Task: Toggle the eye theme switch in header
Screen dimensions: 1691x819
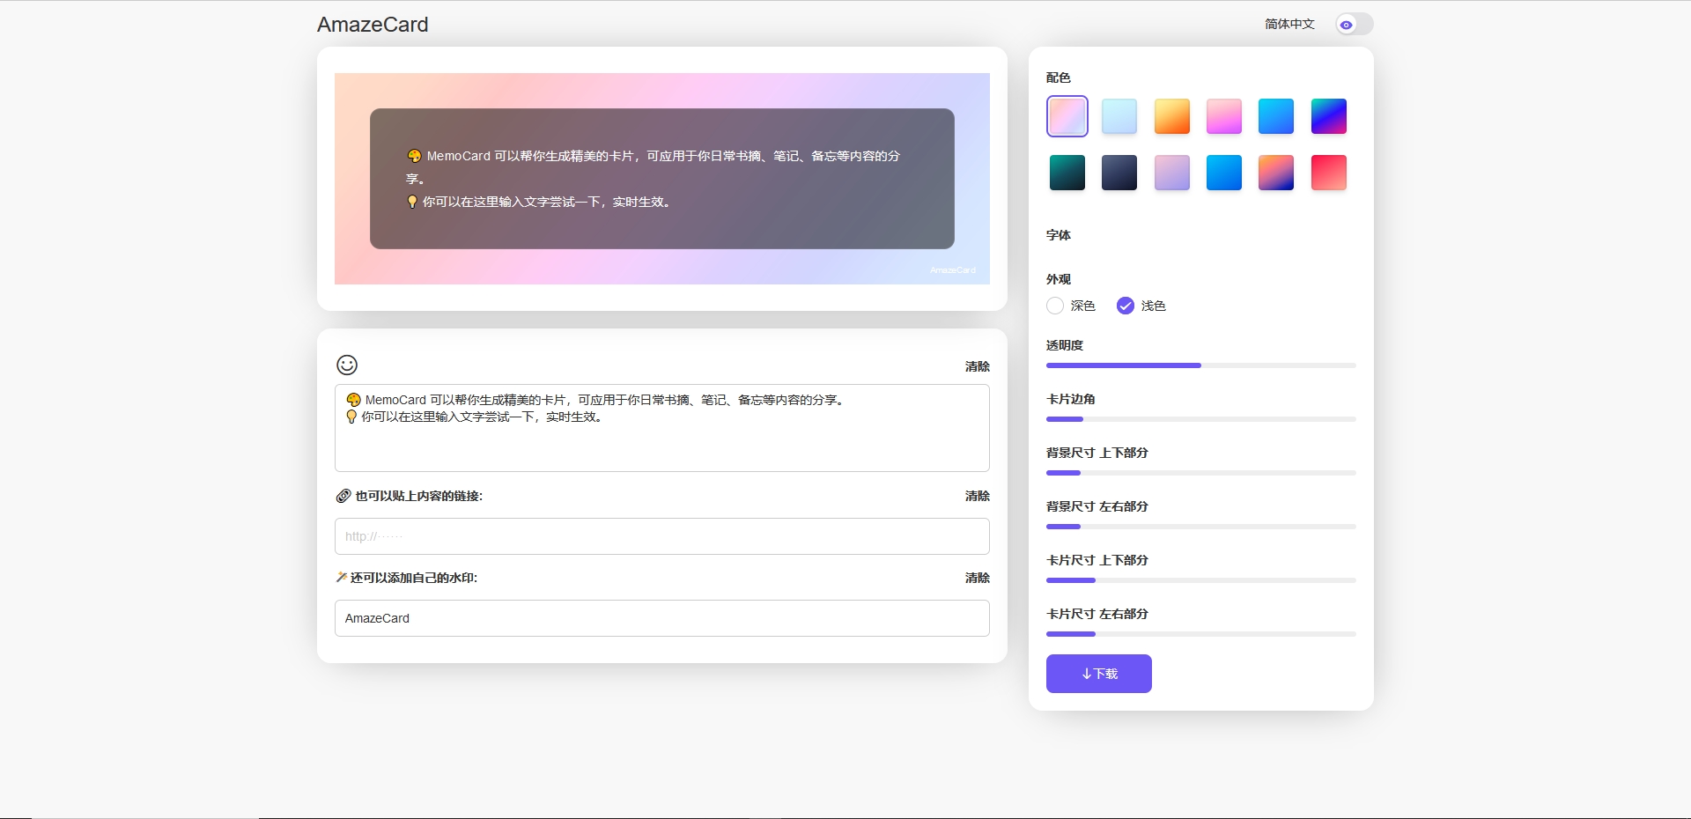Action: [1354, 25]
